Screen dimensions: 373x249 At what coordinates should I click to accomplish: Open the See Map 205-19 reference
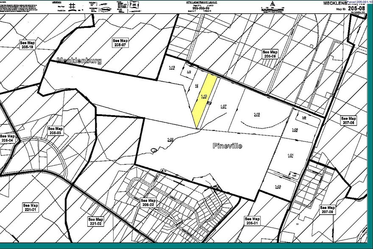(x=27, y=45)
